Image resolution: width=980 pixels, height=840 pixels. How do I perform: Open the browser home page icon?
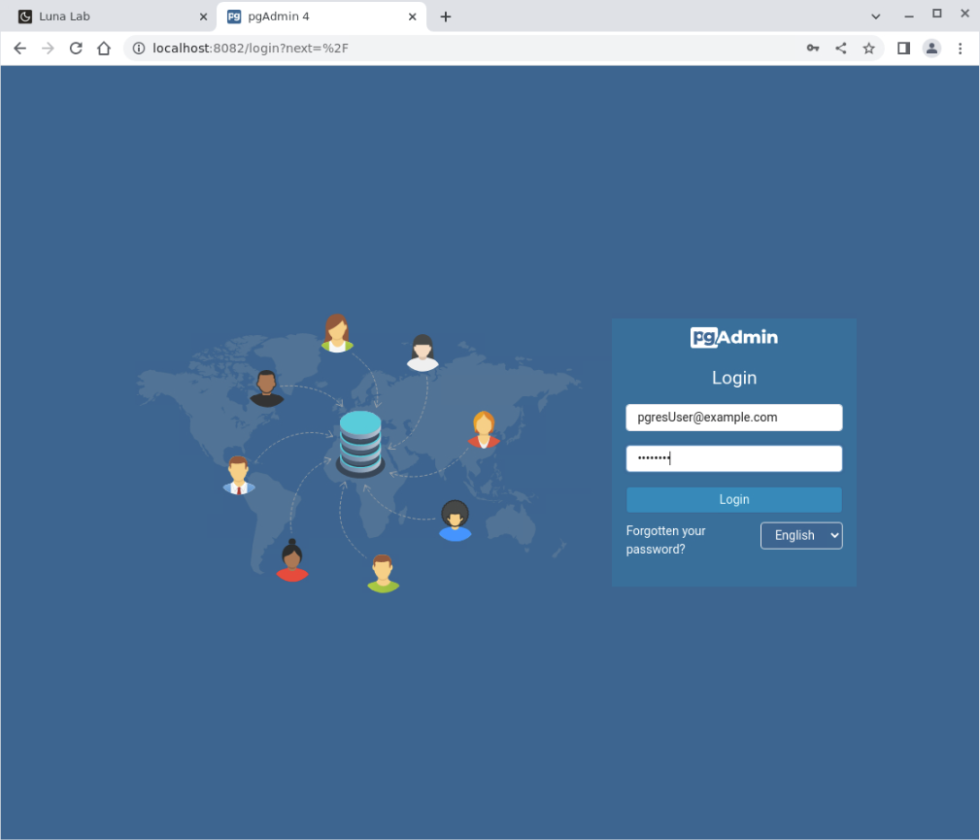(104, 49)
